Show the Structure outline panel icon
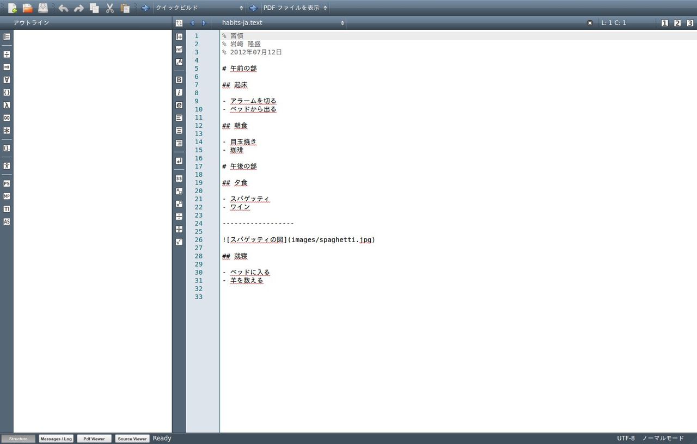This screenshot has width=697, height=444. coord(7,36)
